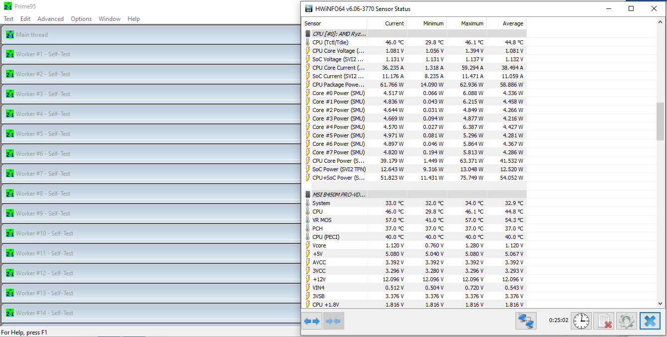Select the CPU [#0]: AMD Ryzen group row
This screenshot has width=667, height=337.
point(414,34)
